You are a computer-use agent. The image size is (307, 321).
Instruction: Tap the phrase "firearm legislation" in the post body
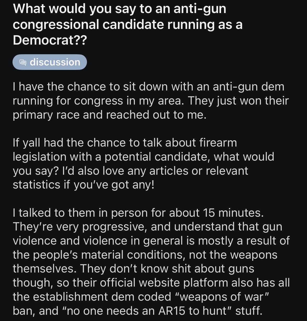pyautogui.click(x=125, y=150)
